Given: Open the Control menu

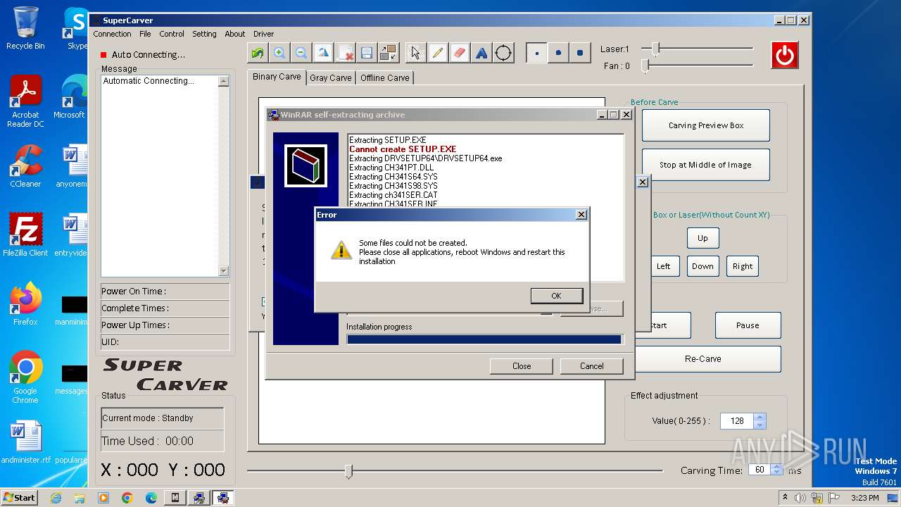Looking at the screenshot, I should (x=172, y=34).
